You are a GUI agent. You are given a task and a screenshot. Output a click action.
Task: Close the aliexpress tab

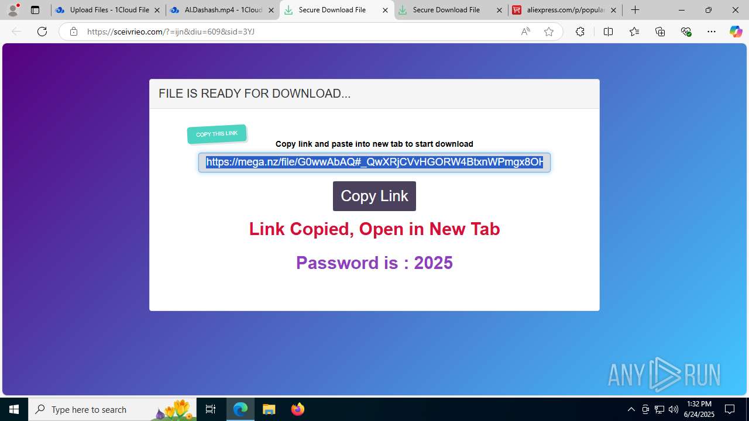pyautogui.click(x=613, y=10)
